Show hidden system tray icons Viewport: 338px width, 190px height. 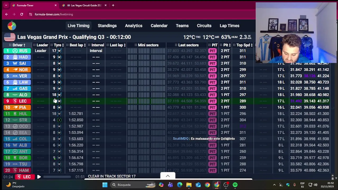click(x=274, y=185)
